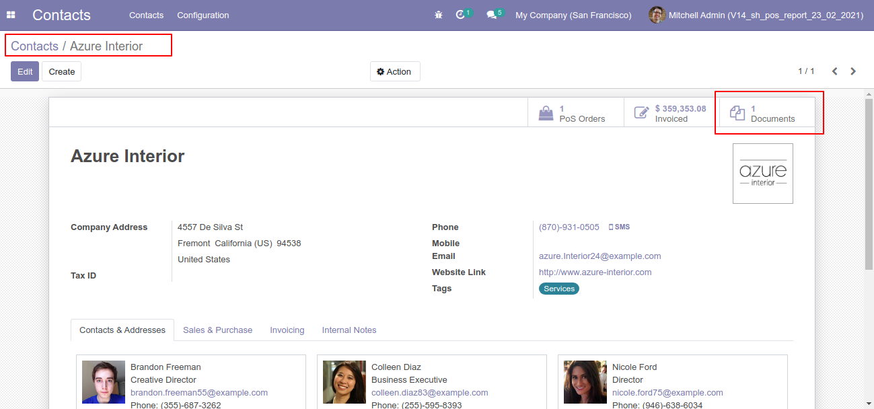This screenshot has height=409, width=874.
Task: Open Brandon Freeman's contact photo
Action: pyautogui.click(x=104, y=382)
